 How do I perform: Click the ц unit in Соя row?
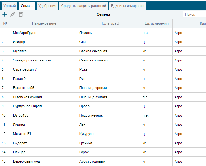pos(144,42)
